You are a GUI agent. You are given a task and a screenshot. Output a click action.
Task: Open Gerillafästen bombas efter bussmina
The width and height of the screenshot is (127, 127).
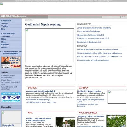coord(88,105)
